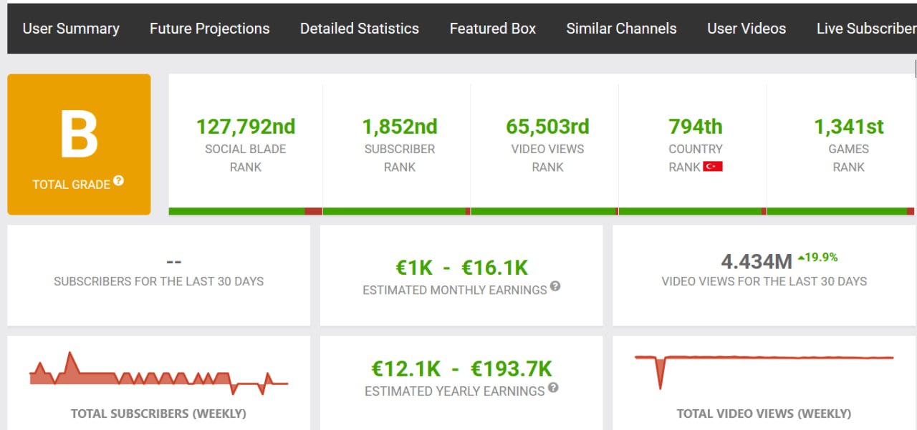The width and height of the screenshot is (917, 430).
Task: Open the User Videos tab
Action: pos(746,29)
